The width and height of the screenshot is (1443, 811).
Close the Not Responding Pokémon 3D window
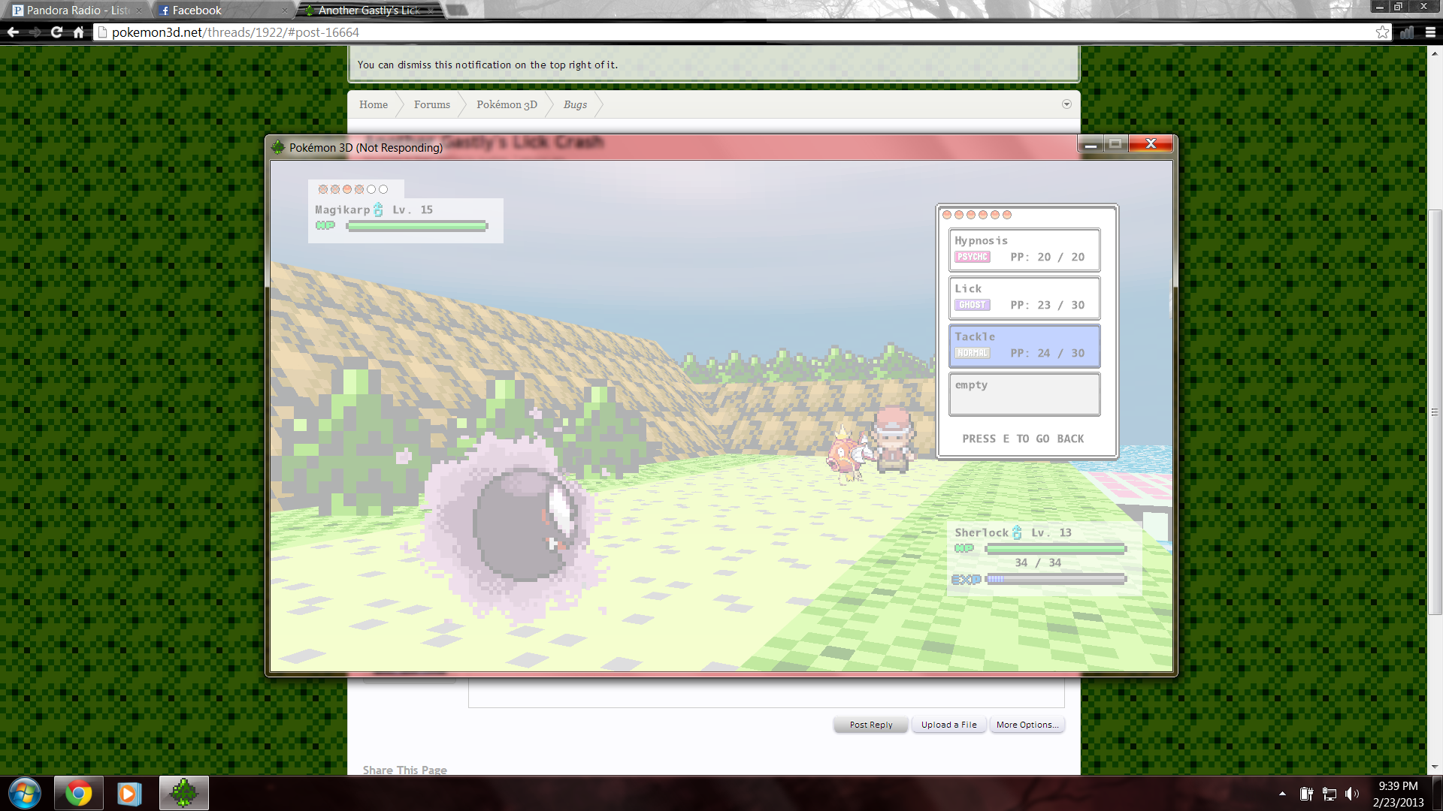tap(1151, 143)
